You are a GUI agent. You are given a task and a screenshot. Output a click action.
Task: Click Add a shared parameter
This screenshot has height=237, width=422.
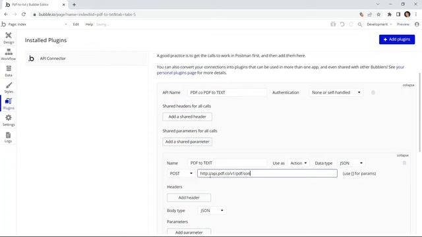click(x=187, y=142)
